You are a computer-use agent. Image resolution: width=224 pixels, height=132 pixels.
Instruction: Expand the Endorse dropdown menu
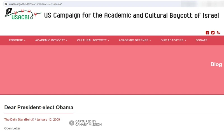pyautogui.click(x=17, y=40)
